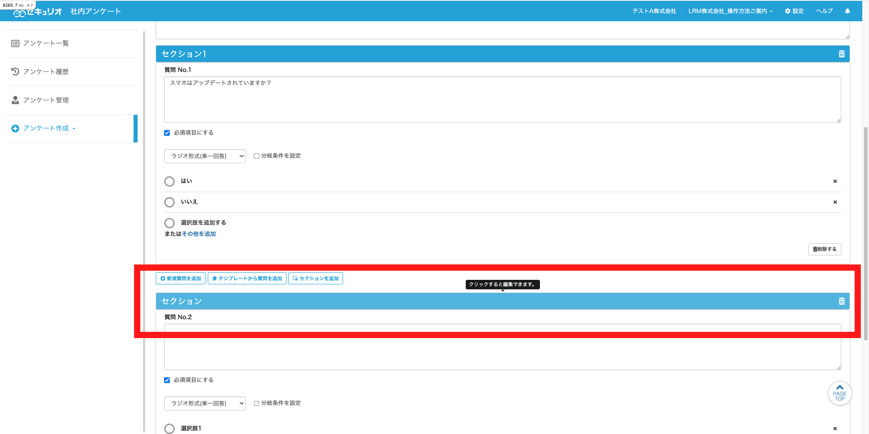
Task: Click trash icon on second セクション header
Action: tap(841, 301)
